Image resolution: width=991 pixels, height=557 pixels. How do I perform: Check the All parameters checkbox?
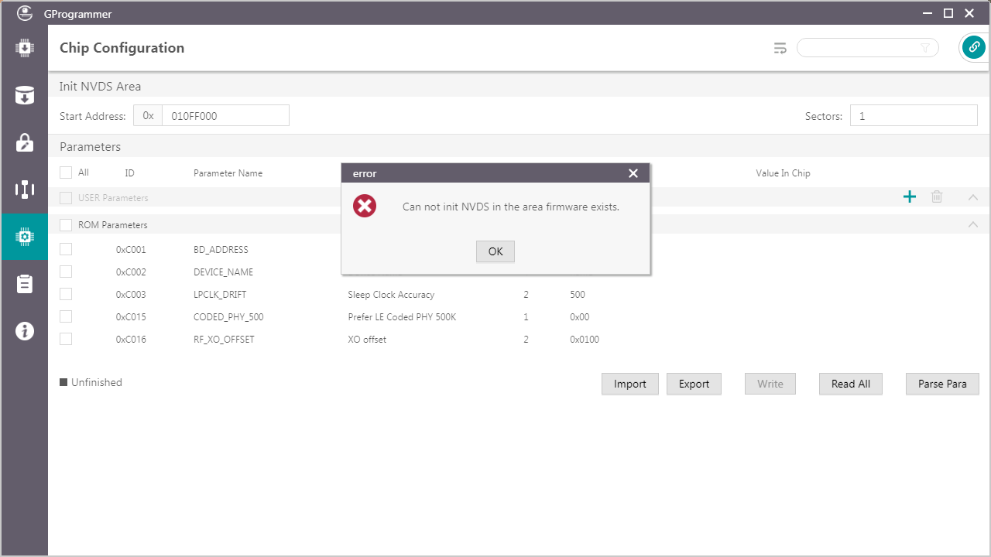coord(66,173)
